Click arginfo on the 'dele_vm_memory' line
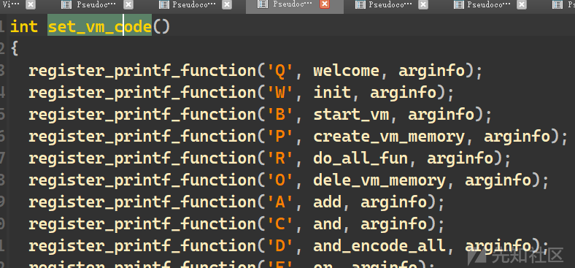The image size is (575, 268). click(x=498, y=180)
